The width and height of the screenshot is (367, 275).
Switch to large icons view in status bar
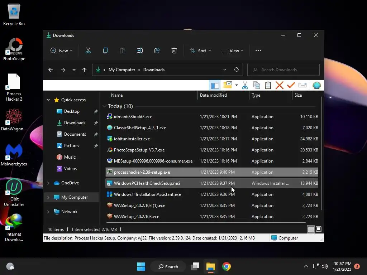(x=319, y=229)
